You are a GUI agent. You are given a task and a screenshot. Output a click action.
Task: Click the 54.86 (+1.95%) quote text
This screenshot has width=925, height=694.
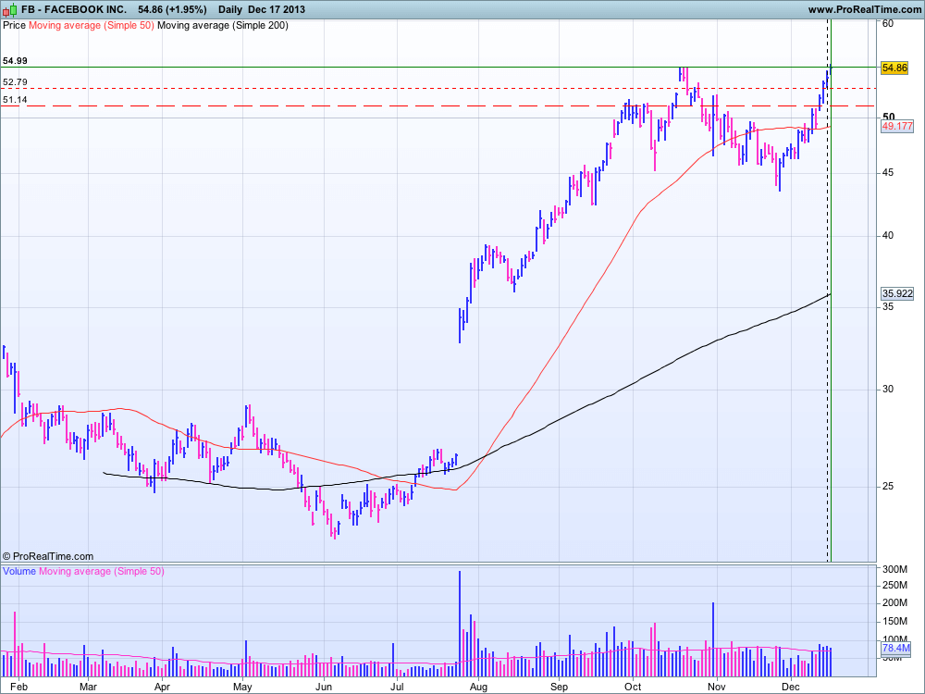click(172, 9)
